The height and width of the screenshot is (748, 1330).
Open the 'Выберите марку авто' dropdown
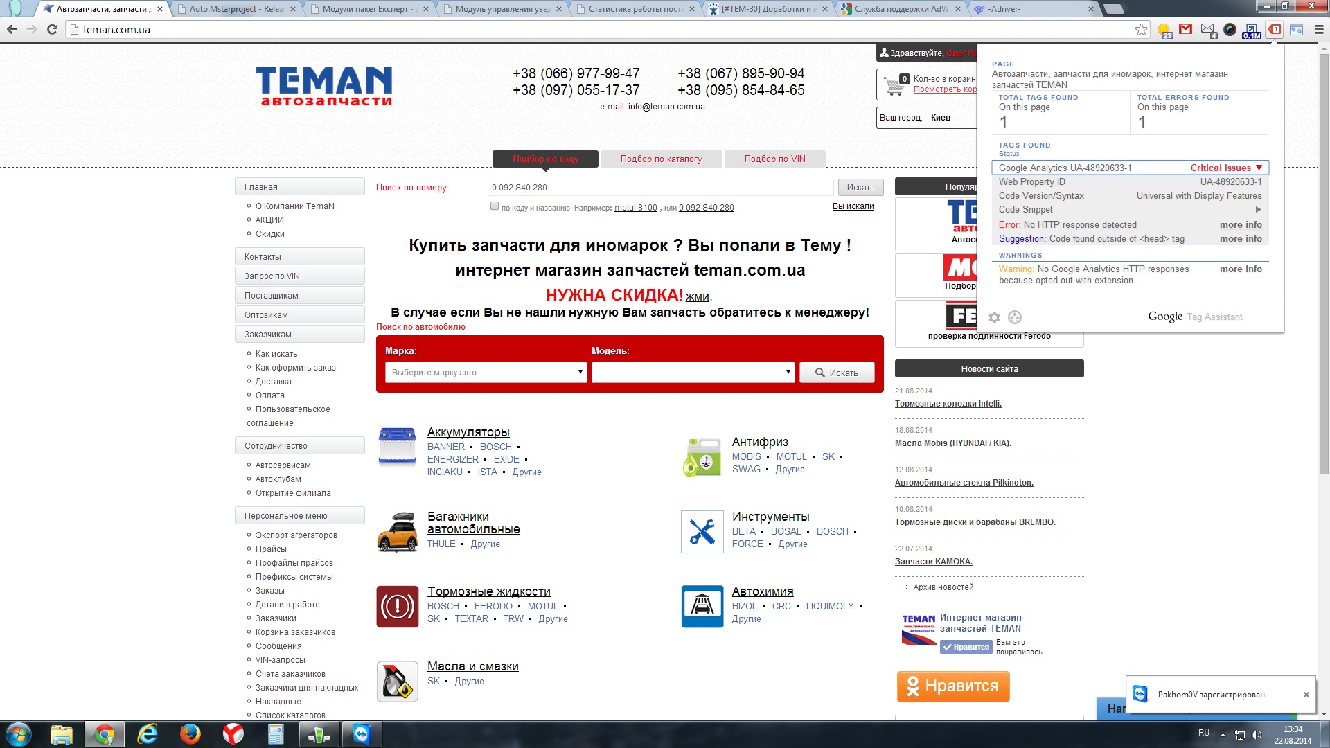486,373
